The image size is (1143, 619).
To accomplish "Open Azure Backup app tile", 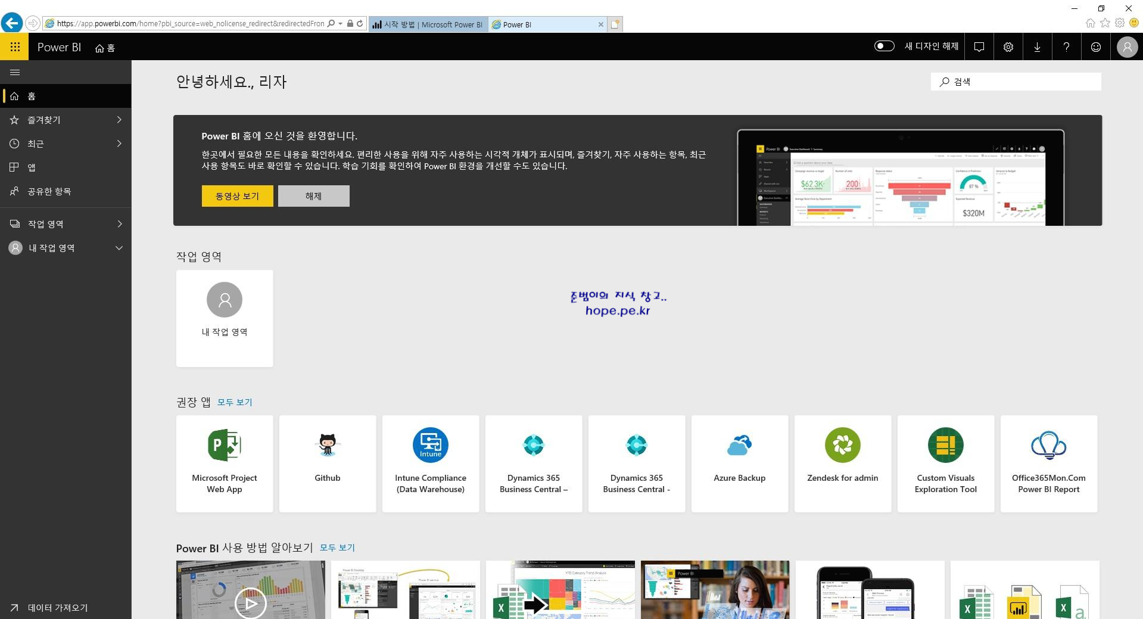I will [x=740, y=464].
